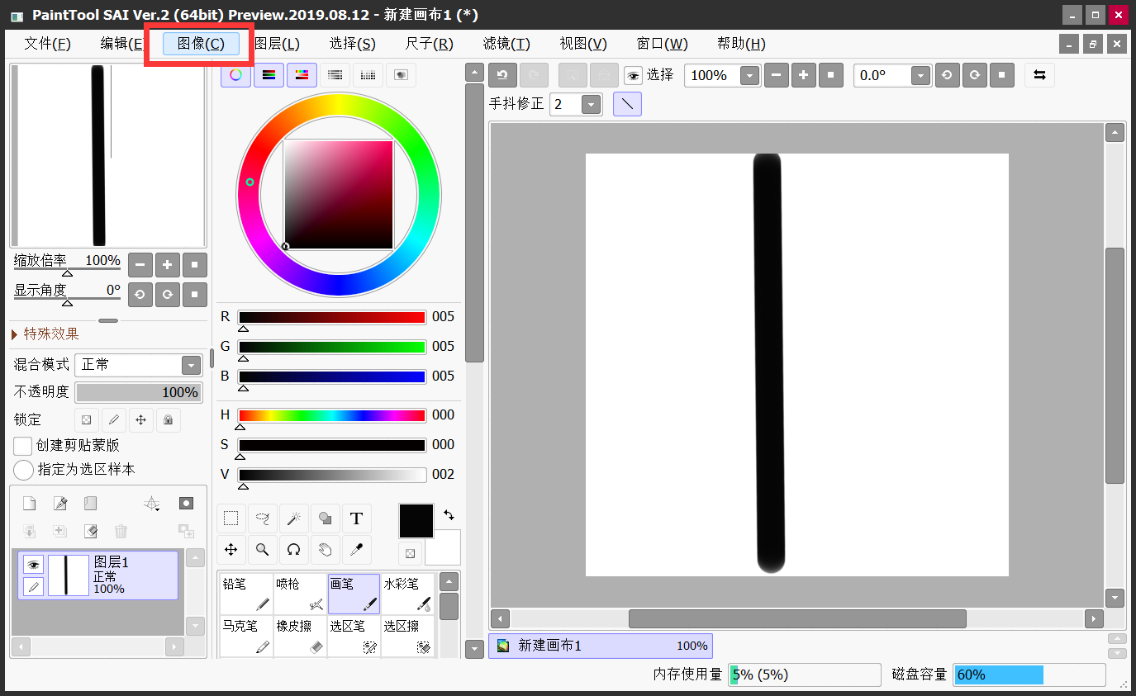Toggle the RGB slider panel

coord(269,75)
